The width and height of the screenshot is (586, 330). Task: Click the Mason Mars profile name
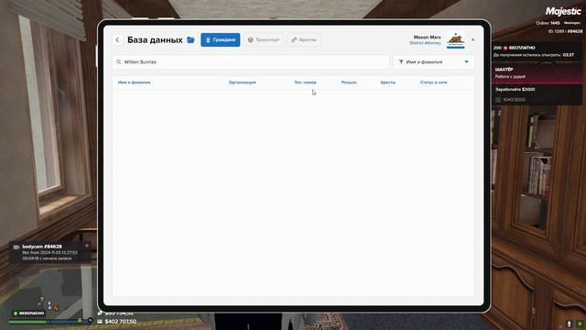pos(428,37)
